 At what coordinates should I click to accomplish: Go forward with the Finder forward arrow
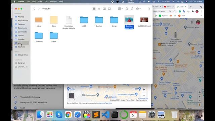pyautogui.click(x=39, y=9)
